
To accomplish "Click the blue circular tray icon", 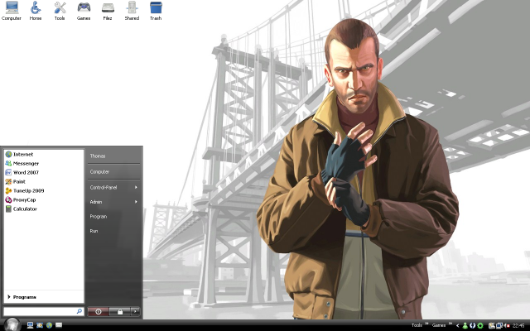I will click(x=473, y=325).
